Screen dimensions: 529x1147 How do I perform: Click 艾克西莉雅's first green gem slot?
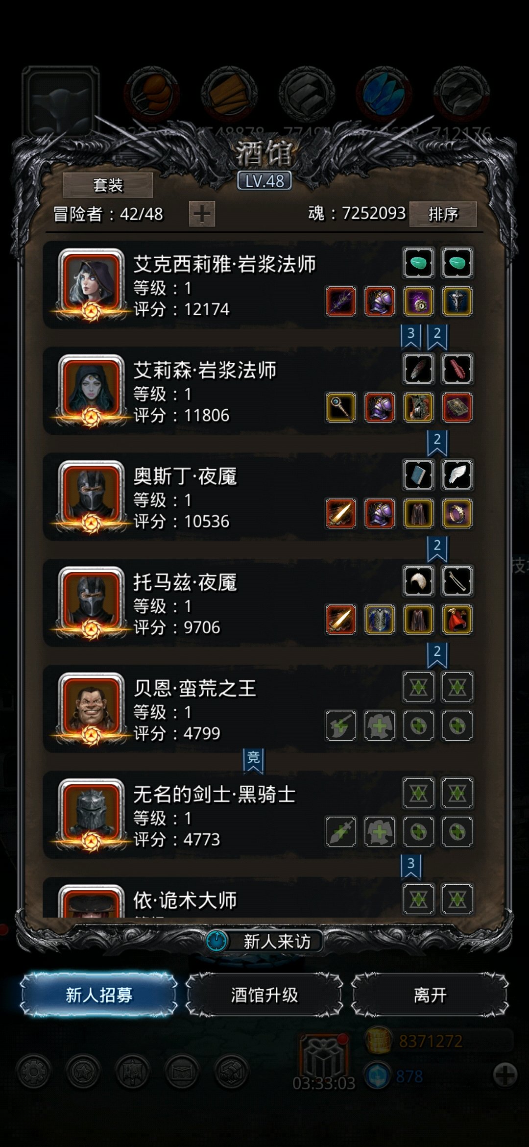tap(418, 263)
